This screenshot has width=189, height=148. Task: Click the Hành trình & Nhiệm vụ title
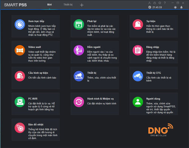(101, 99)
